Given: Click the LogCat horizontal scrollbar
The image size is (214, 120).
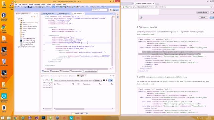Looking at the screenshot, I should click(x=70, y=109).
